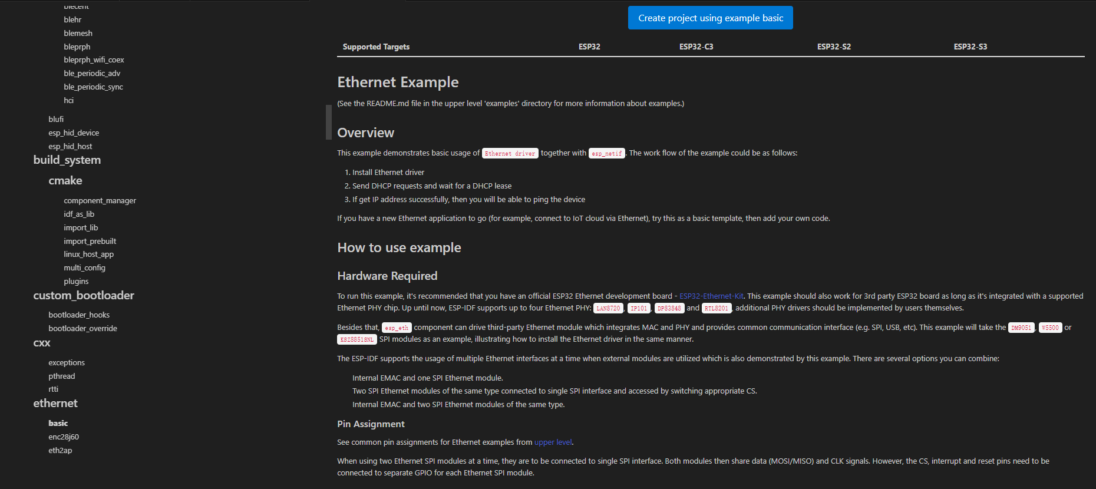This screenshot has height=489, width=1096.
Task: Click the esp_netif code tag
Action: [x=607, y=153]
